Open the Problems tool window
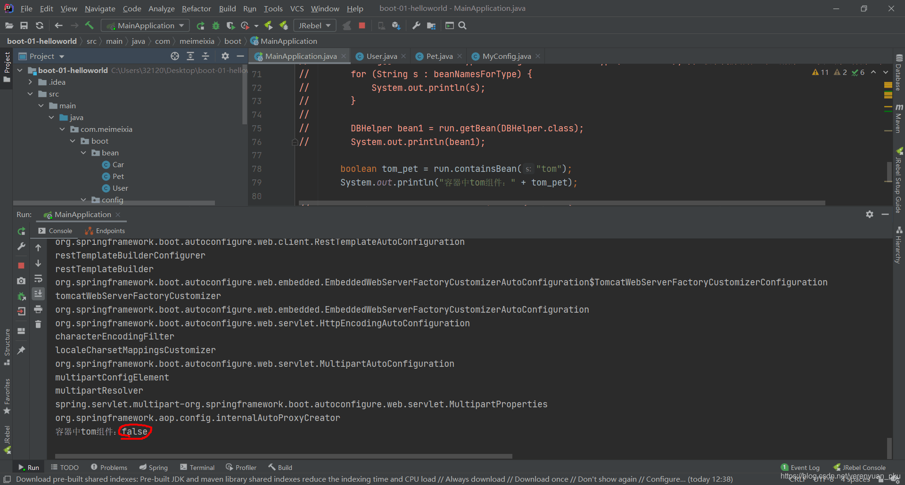905x485 pixels. click(109, 468)
